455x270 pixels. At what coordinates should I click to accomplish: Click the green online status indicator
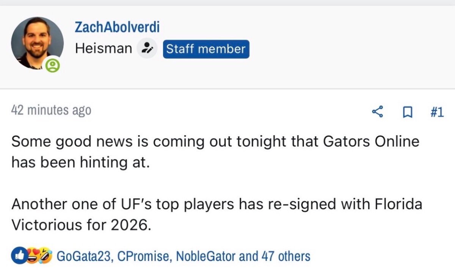pyautogui.click(x=53, y=66)
